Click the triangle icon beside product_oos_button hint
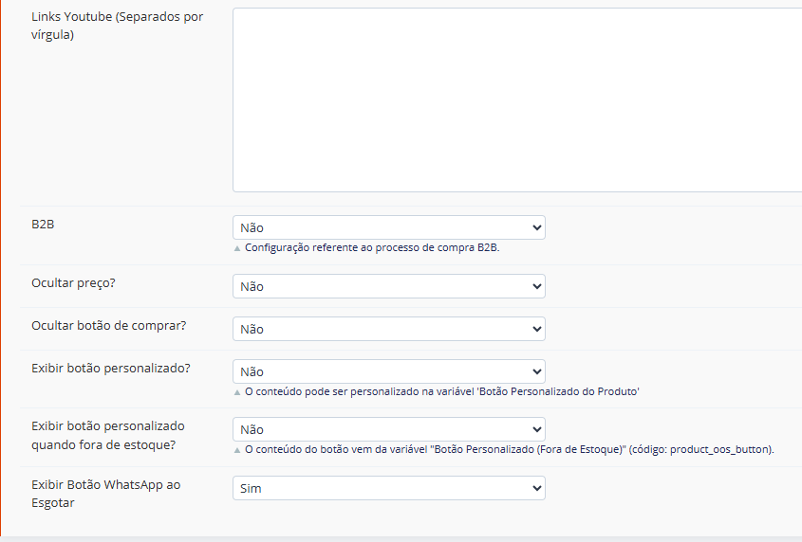 click(x=237, y=450)
